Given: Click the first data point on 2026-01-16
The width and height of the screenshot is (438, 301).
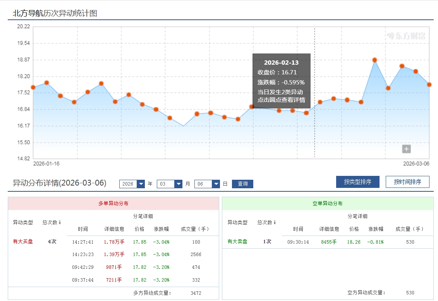Looking at the screenshot, I should point(33,88).
